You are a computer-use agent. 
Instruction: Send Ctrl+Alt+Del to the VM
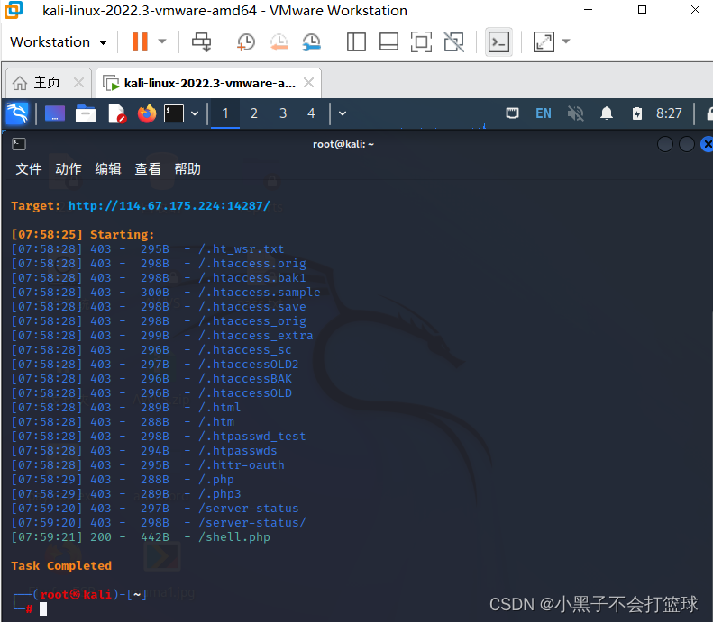click(201, 41)
